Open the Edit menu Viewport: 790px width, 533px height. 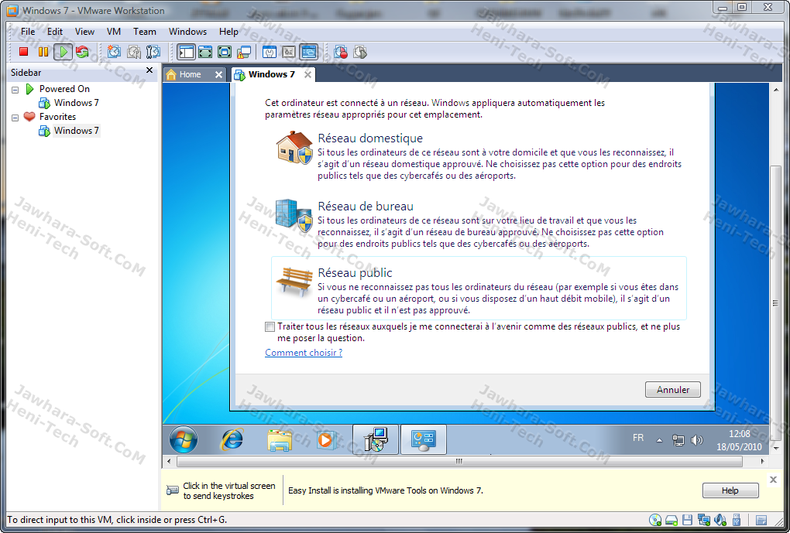(x=55, y=31)
